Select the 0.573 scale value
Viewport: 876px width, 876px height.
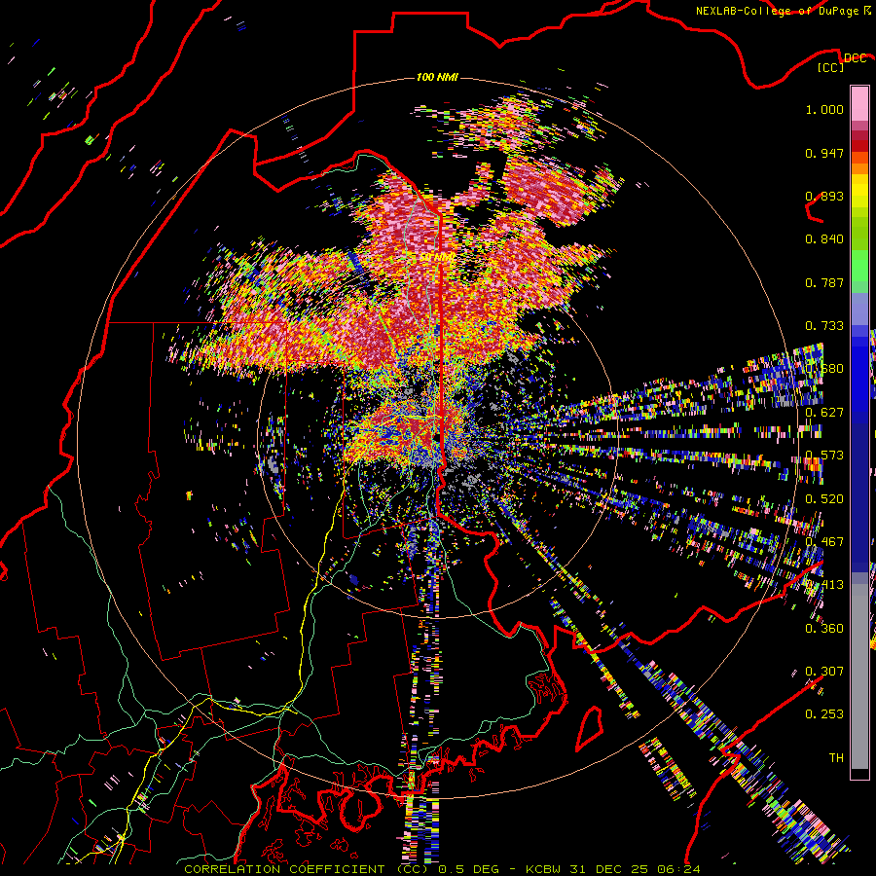pos(824,456)
